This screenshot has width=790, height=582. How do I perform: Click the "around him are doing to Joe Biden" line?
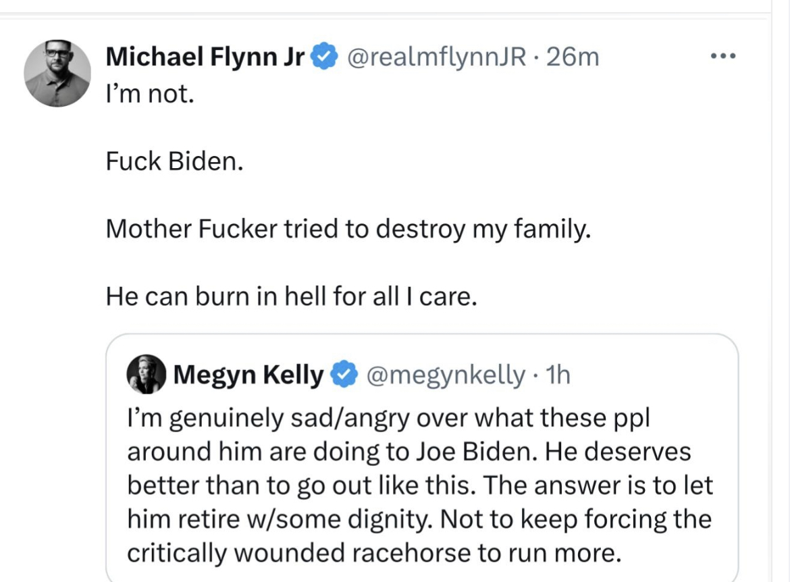coord(409,452)
